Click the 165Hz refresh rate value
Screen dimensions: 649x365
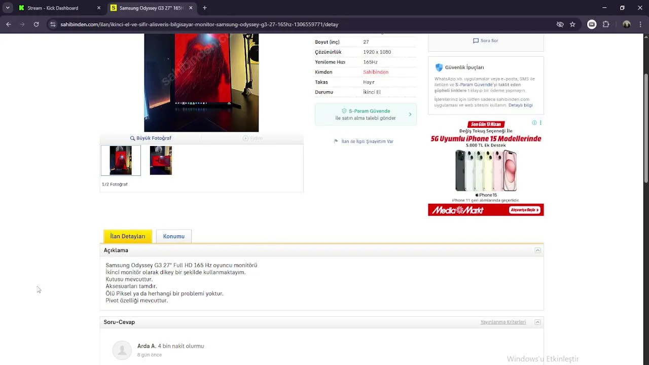point(370,62)
